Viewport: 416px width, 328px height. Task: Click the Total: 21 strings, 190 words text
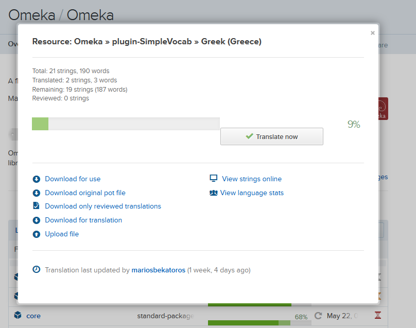coord(71,71)
